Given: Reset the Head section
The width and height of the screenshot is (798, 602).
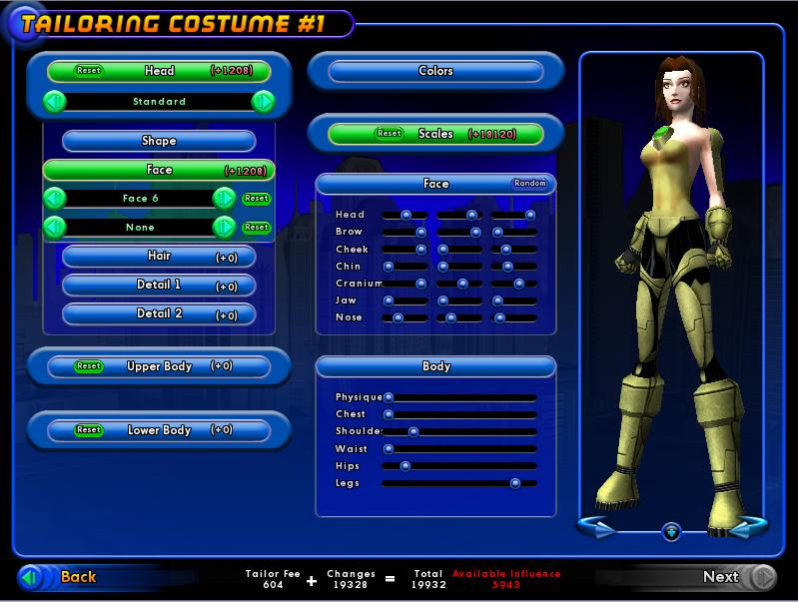Looking at the screenshot, I should (89, 70).
